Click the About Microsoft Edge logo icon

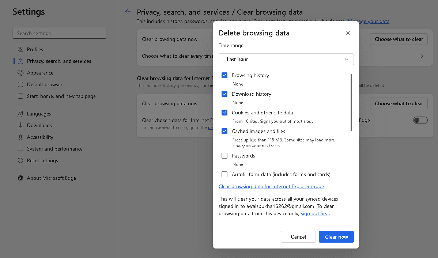pos(20,178)
